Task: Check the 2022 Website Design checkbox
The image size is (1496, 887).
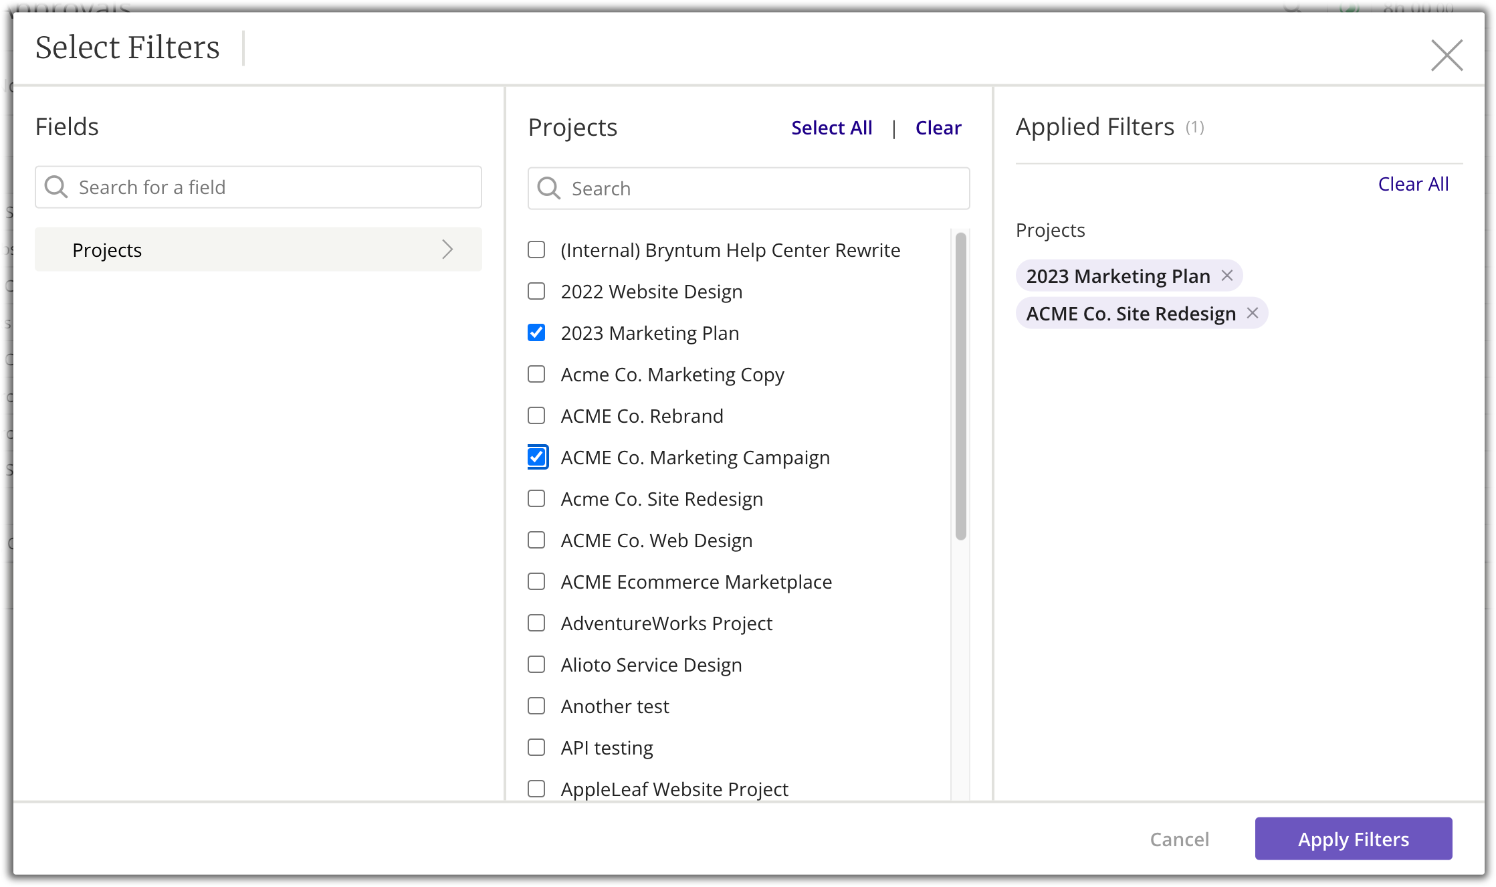Action: (536, 291)
